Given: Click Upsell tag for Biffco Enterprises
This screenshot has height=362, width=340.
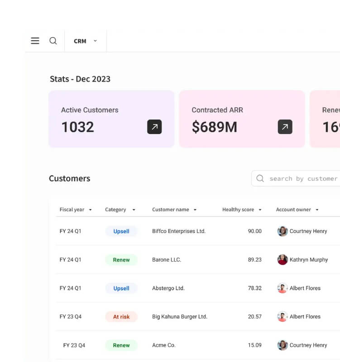Looking at the screenshot, I should pyautogui.click(x=121, y=231).
